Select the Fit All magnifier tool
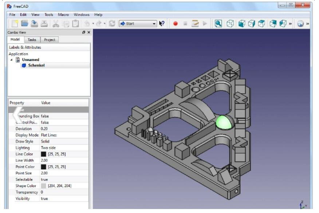Viewport: 319px width, 213px height. [x=218, y=23]
